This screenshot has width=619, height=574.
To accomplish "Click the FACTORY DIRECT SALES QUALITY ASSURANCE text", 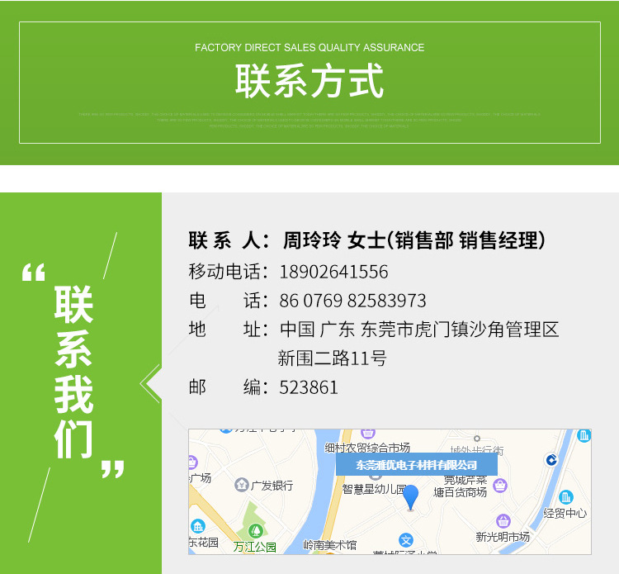I will pyautogui.click(x=309, y=47).
